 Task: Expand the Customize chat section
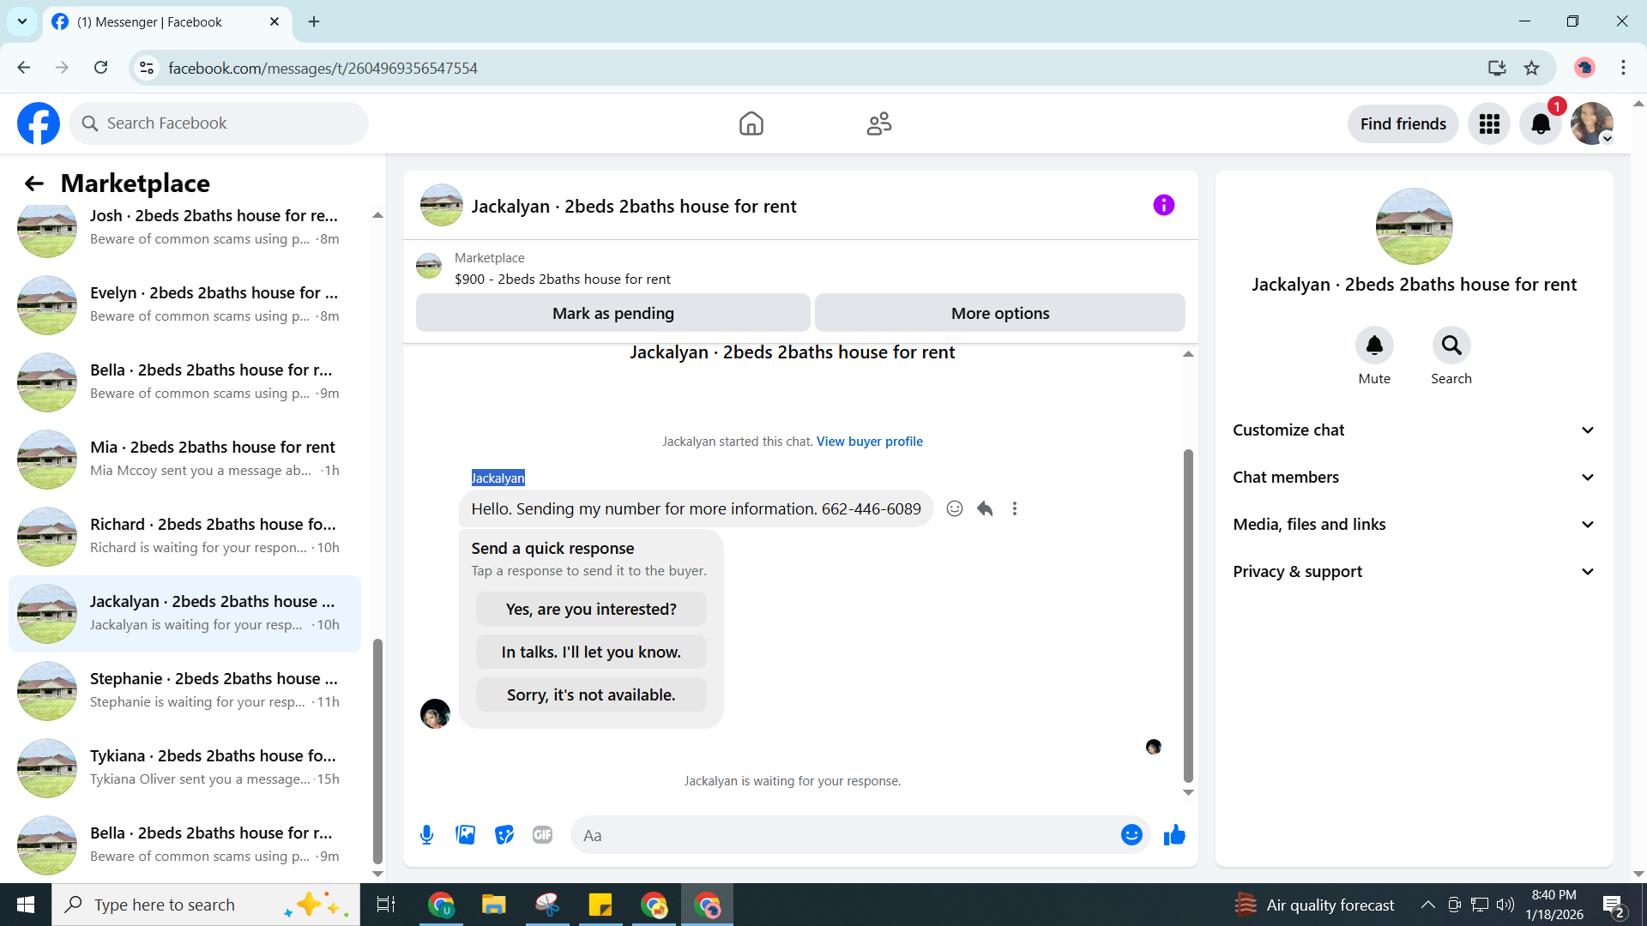click(x=1414, y=430)
